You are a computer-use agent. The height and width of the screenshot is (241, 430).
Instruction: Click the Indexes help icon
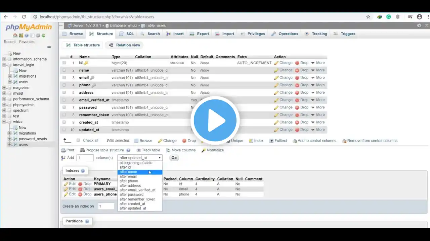click(x=83, y=171)
